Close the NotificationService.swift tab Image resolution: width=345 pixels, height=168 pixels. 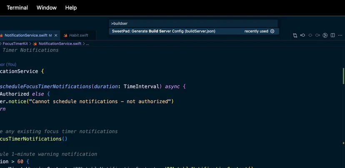click(x=56, y=35)
